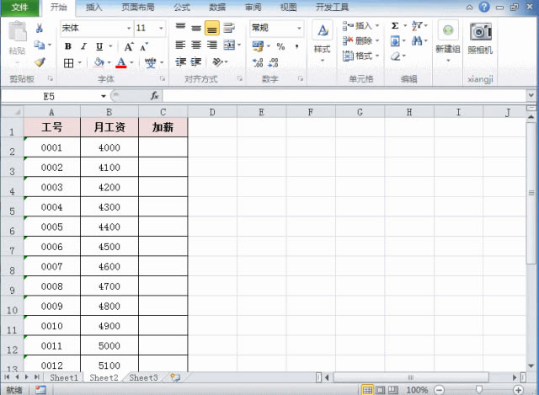Toggle bottom align highlighted button
The width and height of the screenshot is (539, 395).
tap(212, 28)
